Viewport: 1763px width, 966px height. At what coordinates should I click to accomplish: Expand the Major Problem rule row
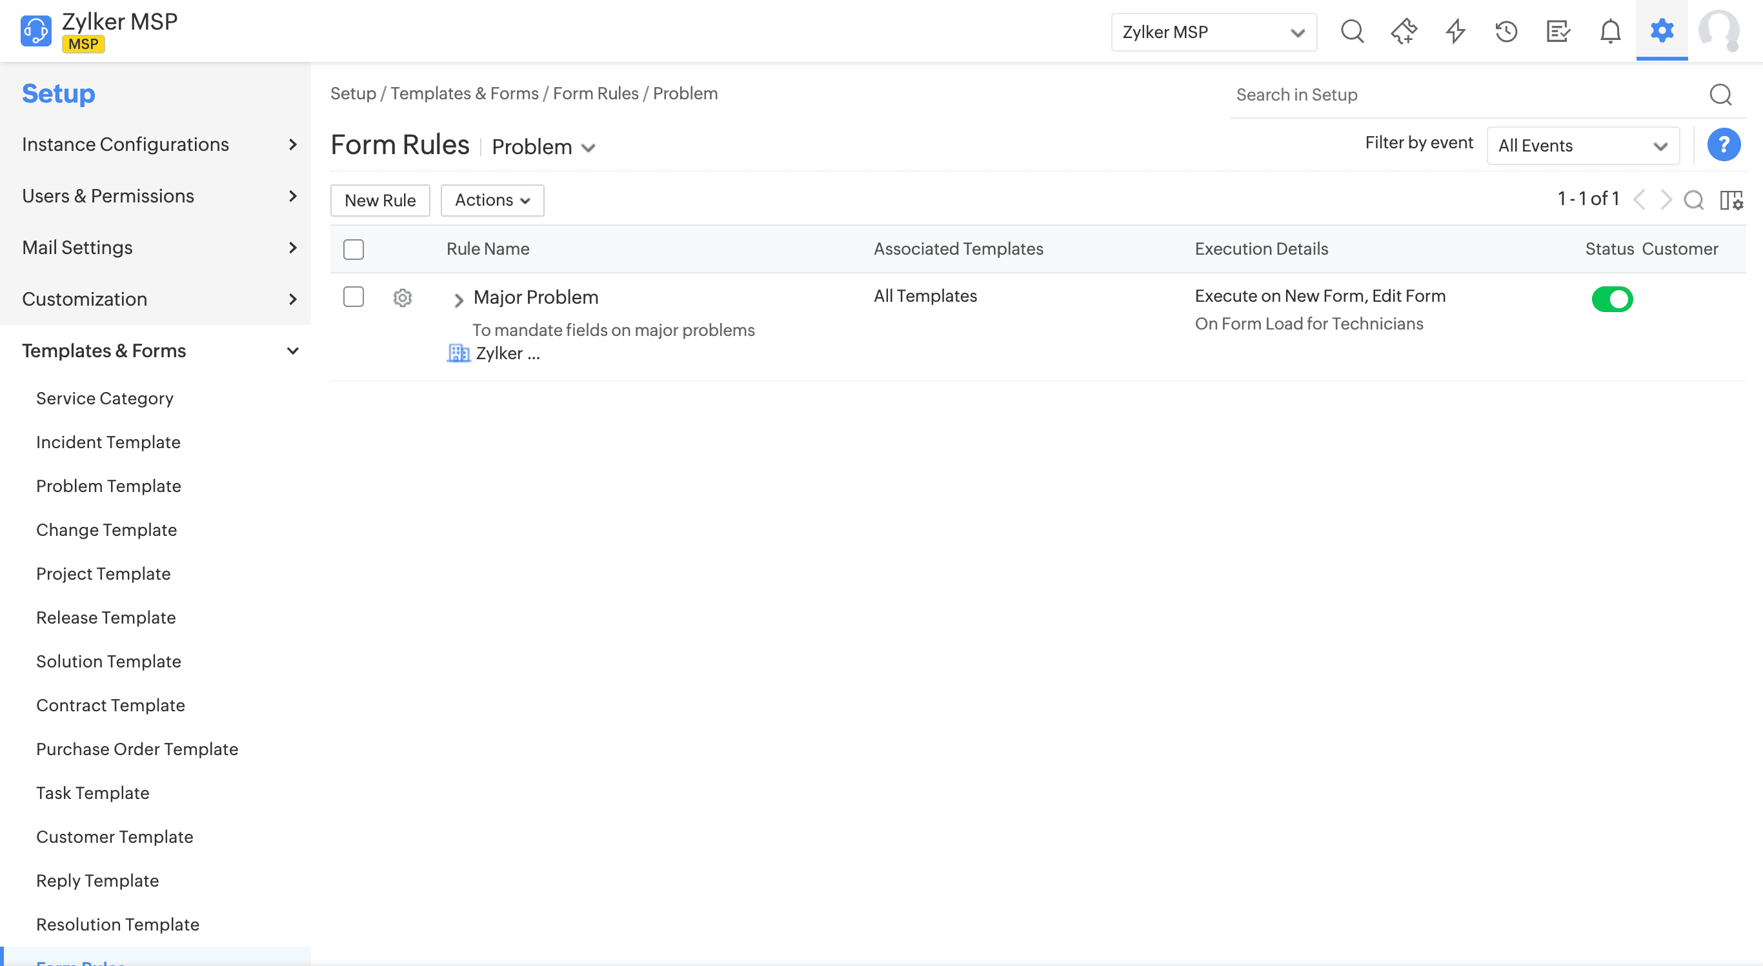(459, 299)
